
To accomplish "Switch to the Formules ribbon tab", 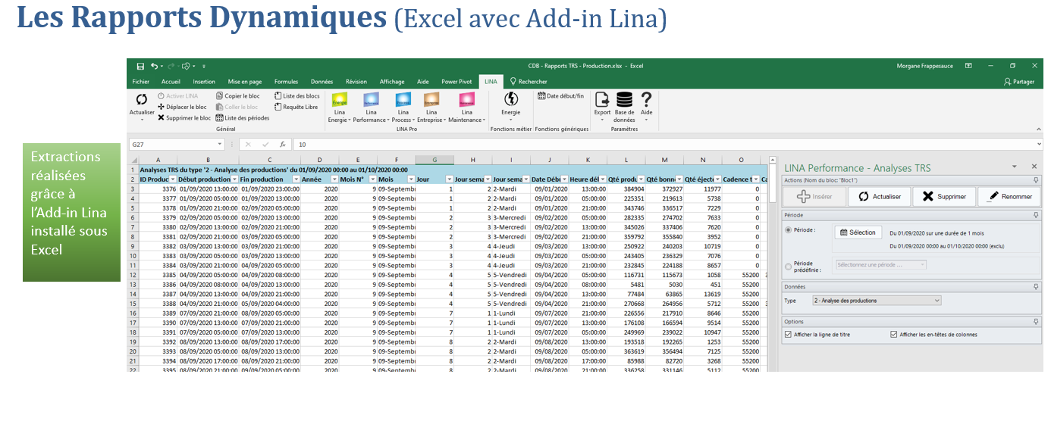I will [x=286, y=82].
